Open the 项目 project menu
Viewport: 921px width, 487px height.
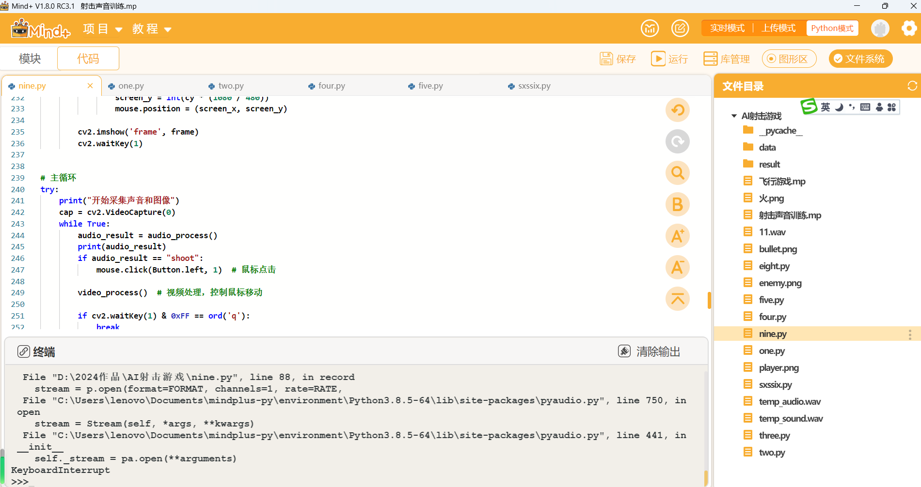(x=102, y=29)
